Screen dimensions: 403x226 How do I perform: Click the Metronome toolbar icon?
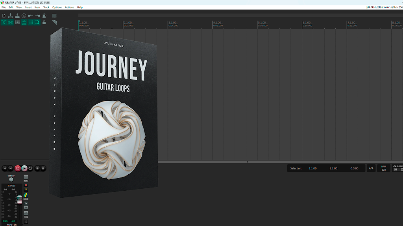pos(44,16)
